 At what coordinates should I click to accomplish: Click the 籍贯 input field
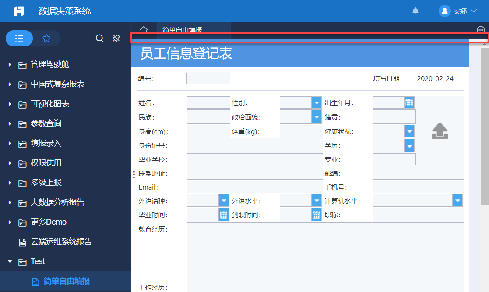pyautogui.click(x=394, y=117)
